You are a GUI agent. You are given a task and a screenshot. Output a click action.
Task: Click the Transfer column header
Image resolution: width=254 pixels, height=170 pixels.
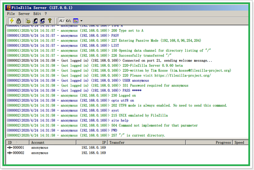(146, 142)
